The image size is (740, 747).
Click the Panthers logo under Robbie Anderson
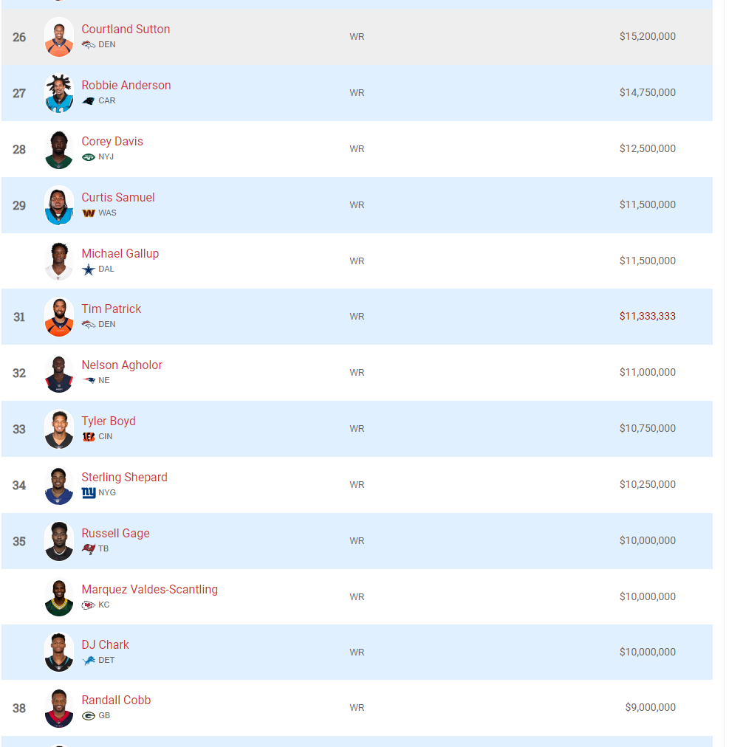(89, 101)
